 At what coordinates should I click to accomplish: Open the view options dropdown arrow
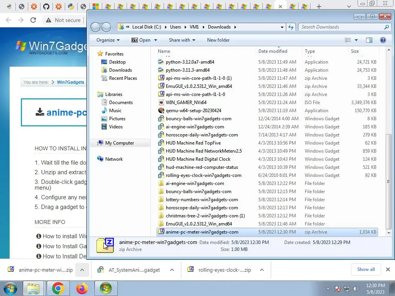point(356,40)
